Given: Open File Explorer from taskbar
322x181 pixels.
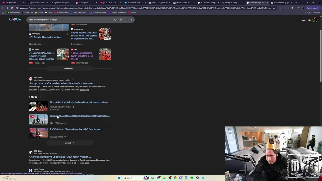Looking at the screenshot, I should pyautogui.click(x=164, y=178).
